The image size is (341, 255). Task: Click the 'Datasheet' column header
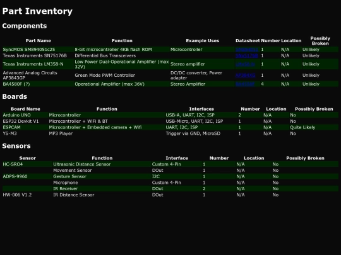coord(248,41)
